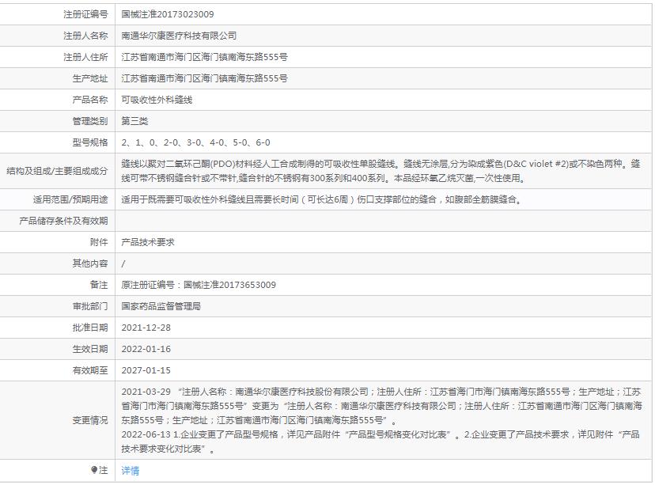Click the address value in the 生产地址 row

pyautogui.click(x=204, y=78)
